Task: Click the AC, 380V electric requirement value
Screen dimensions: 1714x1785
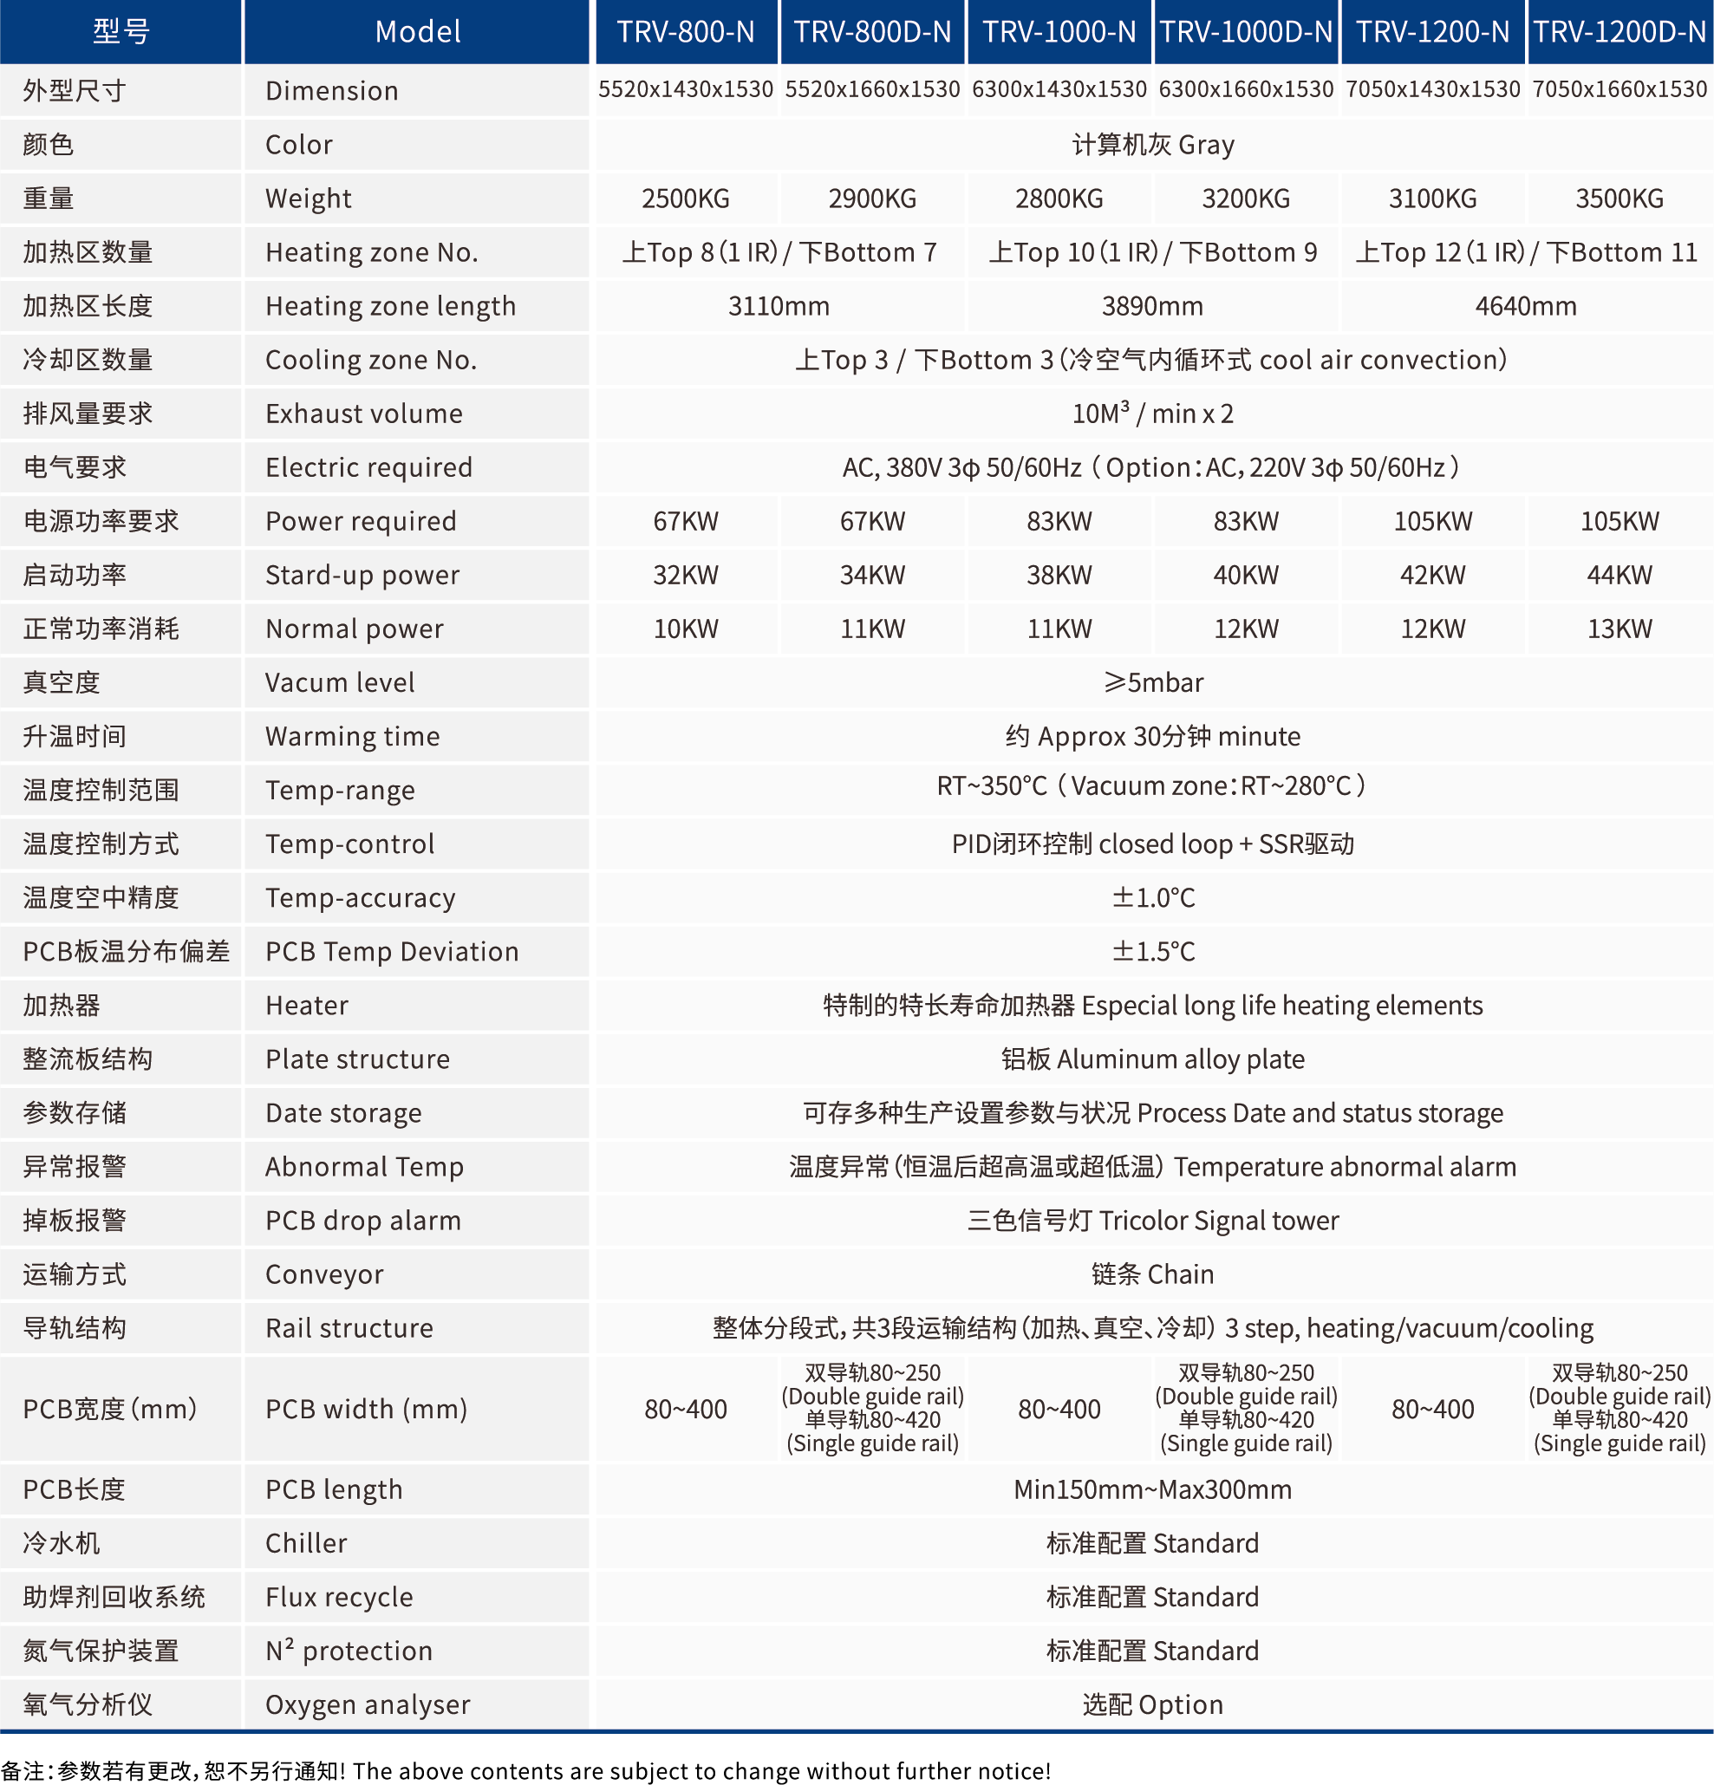Action: [1153, 467]
